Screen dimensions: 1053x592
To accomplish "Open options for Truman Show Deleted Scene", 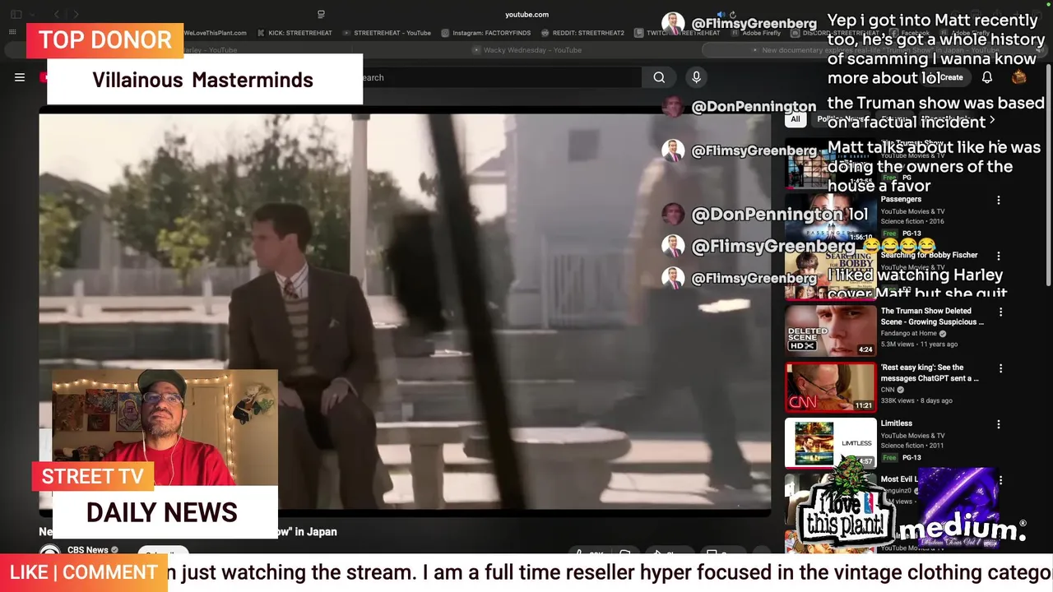I will click(x=1000, y=312).
